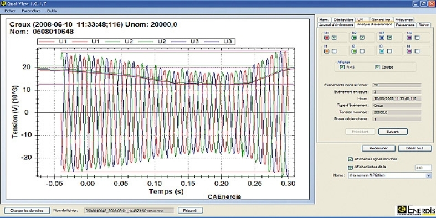Switch to the General imp. tab
This screenshot has width=436, height=218.
(x=381, y=20)
